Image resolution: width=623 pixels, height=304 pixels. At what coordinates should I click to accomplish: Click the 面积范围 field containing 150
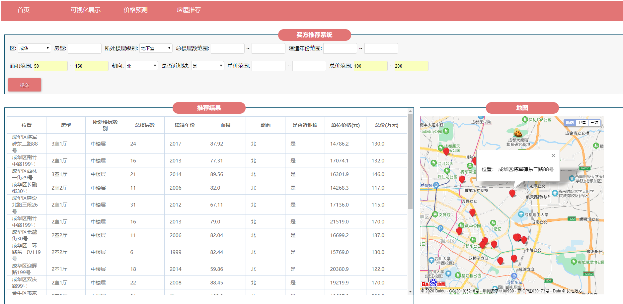[x=92, y=66]
